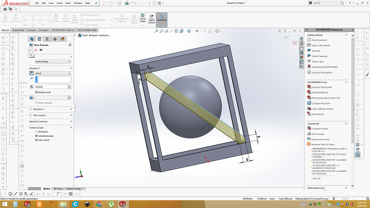Toggle the Rapid Sketch tool
This screenshot has width=370, height=208.
[151, 19]
